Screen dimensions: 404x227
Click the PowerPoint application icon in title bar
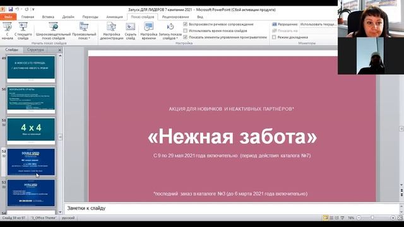point(3,9)
